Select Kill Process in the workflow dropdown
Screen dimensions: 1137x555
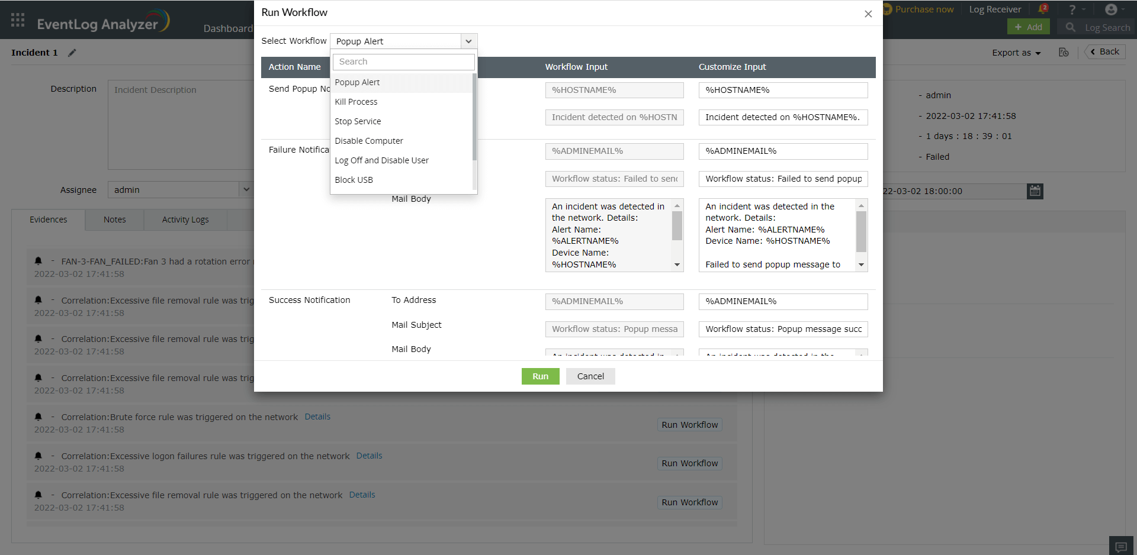pos(356,101)
